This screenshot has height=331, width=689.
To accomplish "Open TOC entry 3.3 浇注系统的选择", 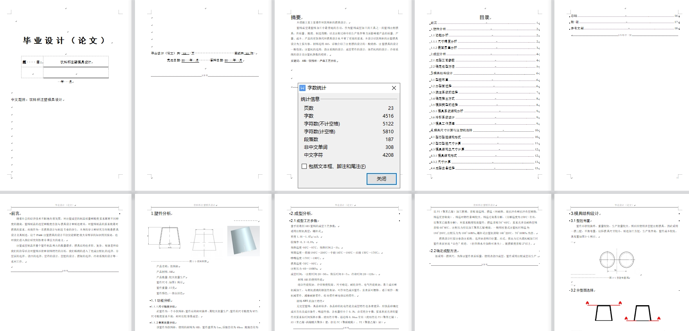I will pos(485,93).
